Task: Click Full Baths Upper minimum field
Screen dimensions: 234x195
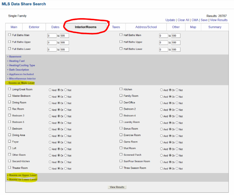Action: [52, 43]
